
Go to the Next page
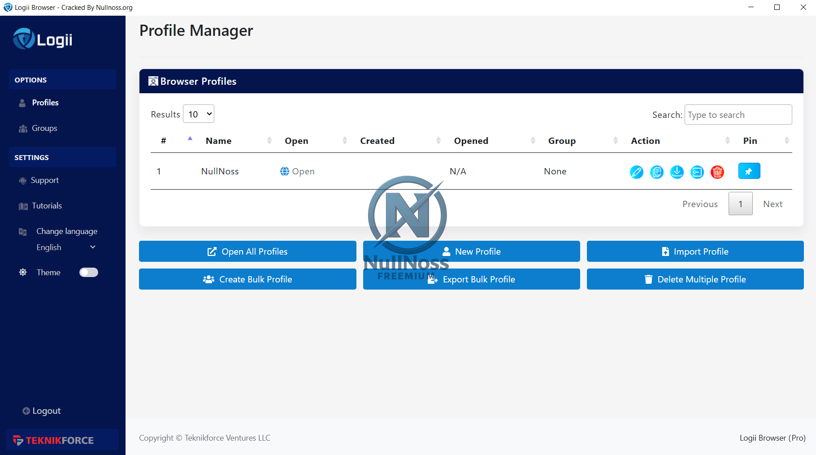click(x=773, y=204)
